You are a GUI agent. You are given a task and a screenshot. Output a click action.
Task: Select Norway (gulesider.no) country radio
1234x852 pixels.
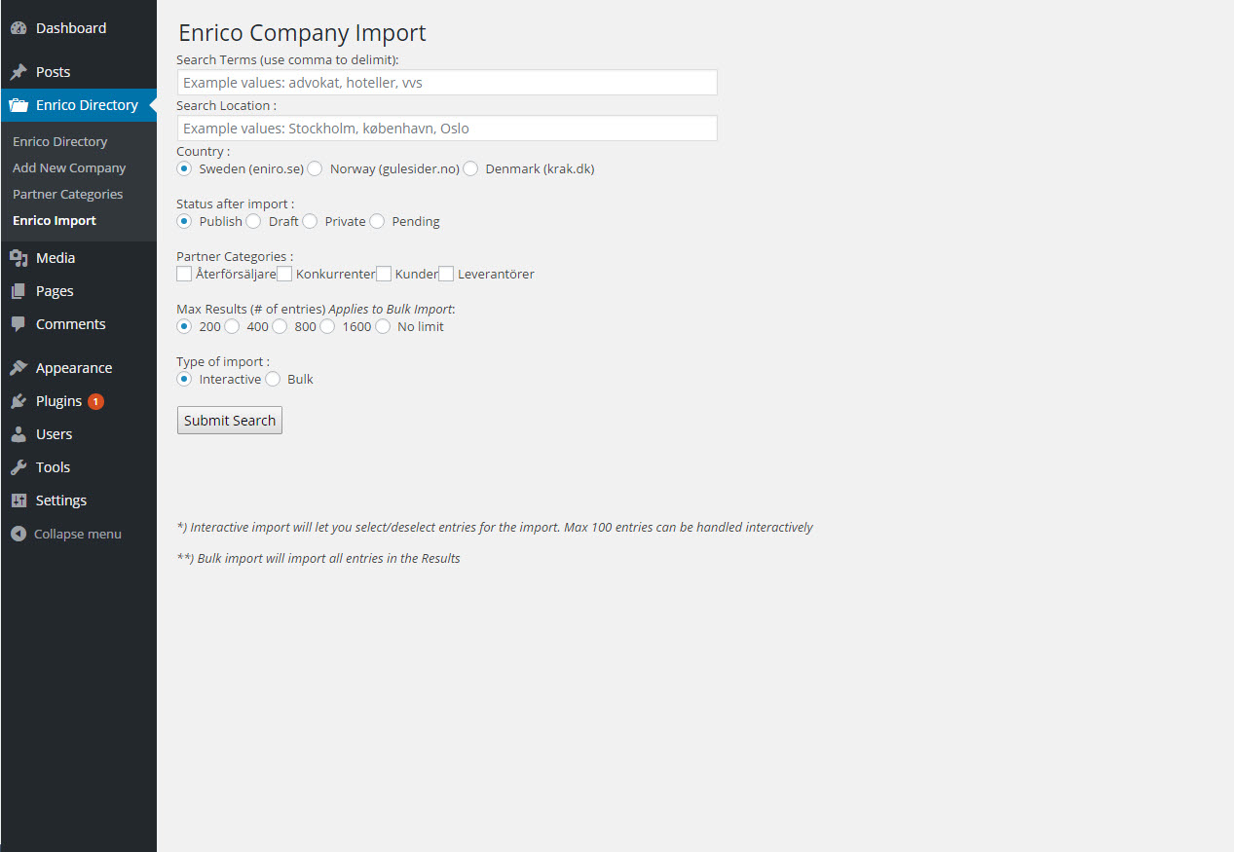tap(315, 168)
